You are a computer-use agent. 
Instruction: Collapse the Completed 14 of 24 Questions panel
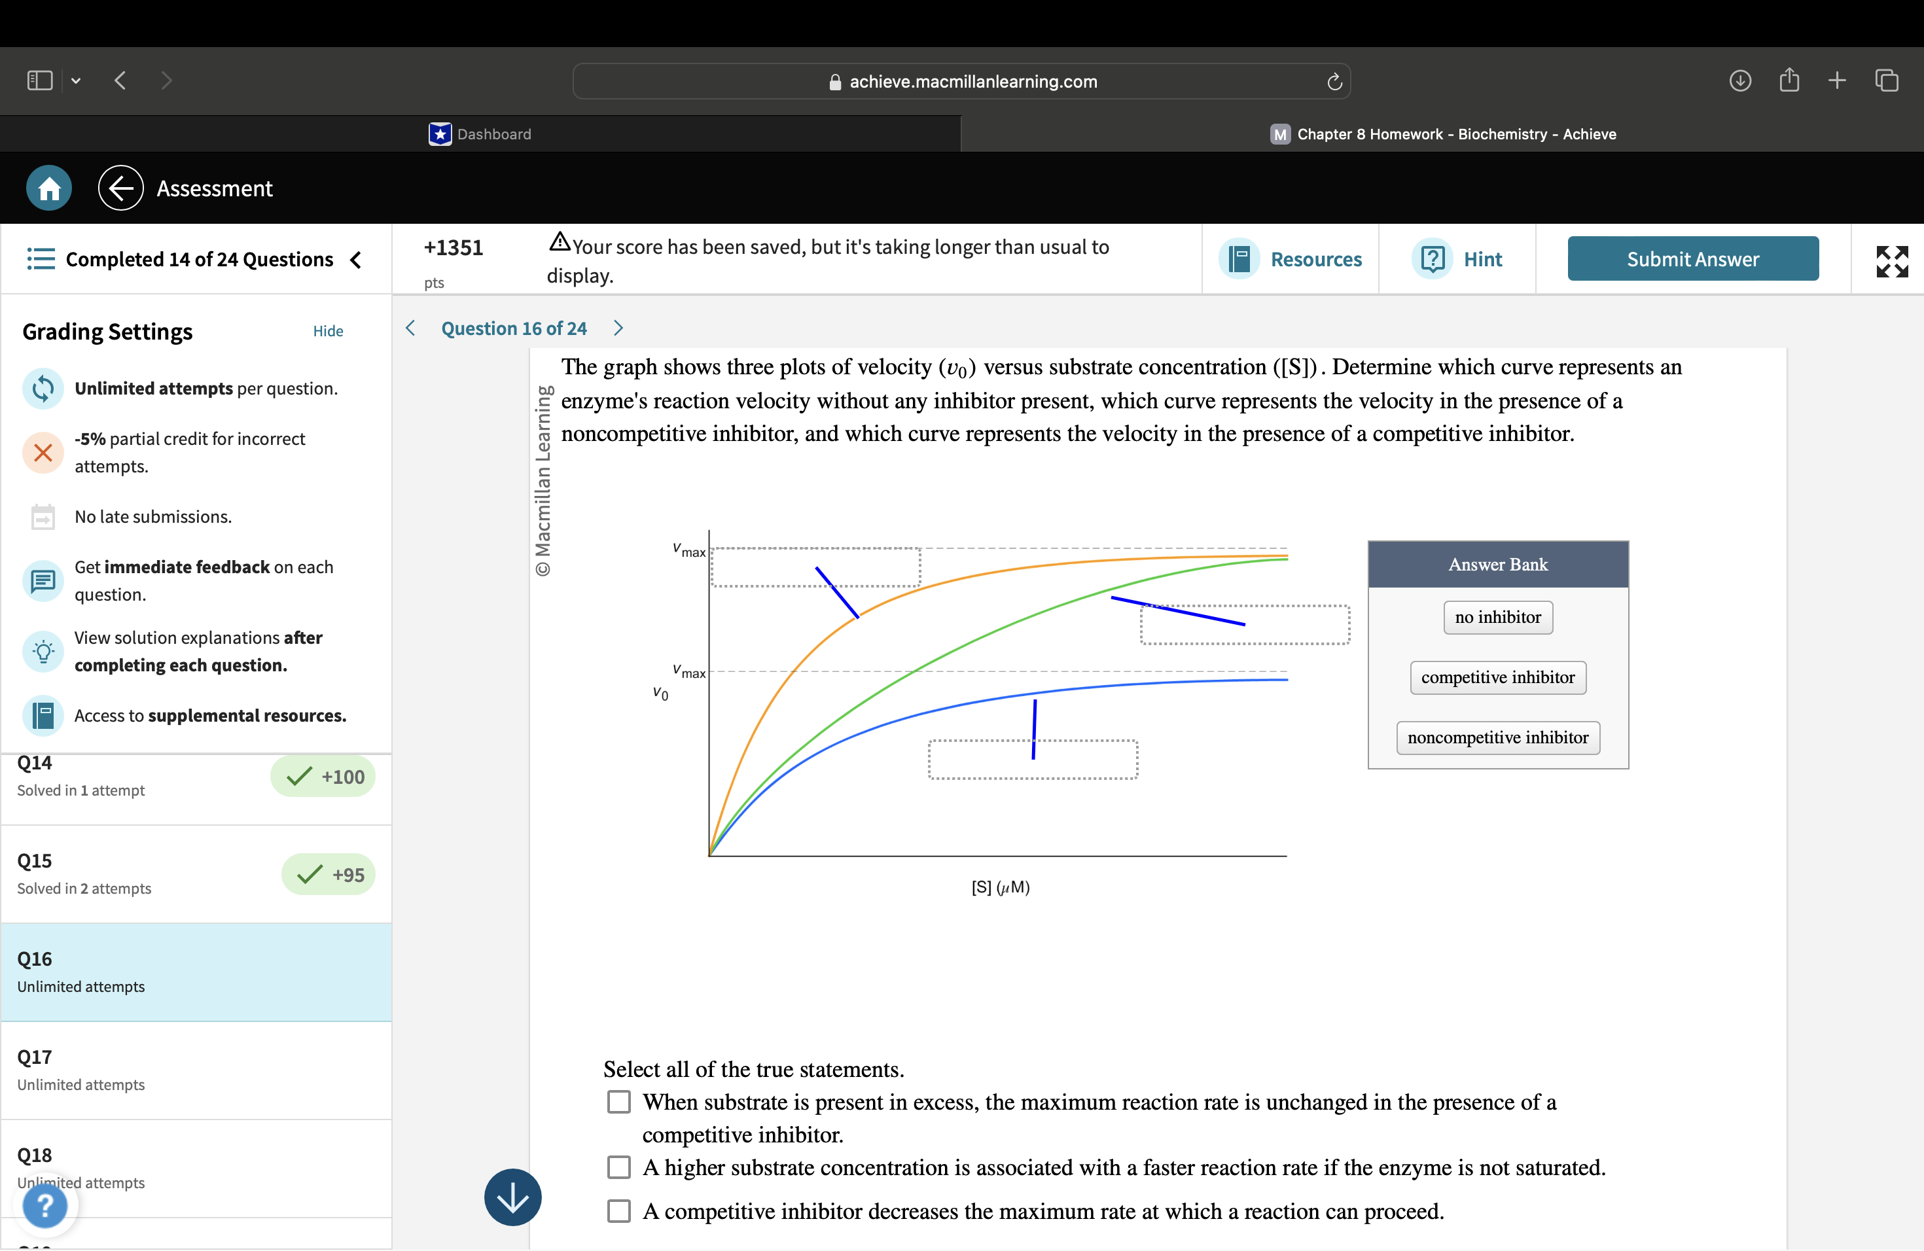click(356, 259)
